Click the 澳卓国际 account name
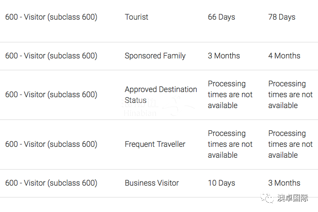 click(x=293, y=198)
